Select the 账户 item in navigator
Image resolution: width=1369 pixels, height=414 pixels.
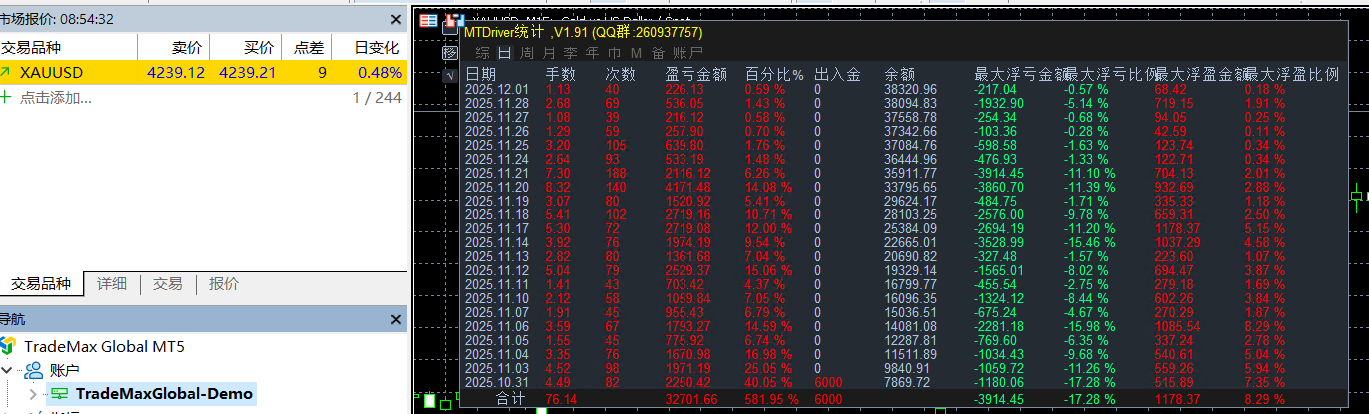(66, 370)
